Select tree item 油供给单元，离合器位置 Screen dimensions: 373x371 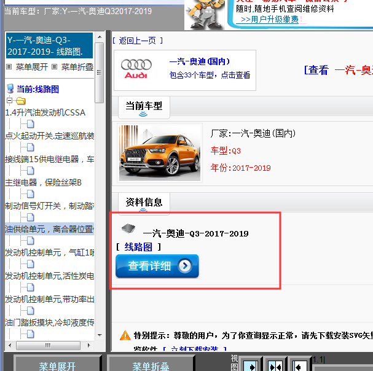click(x=50, y=229)
